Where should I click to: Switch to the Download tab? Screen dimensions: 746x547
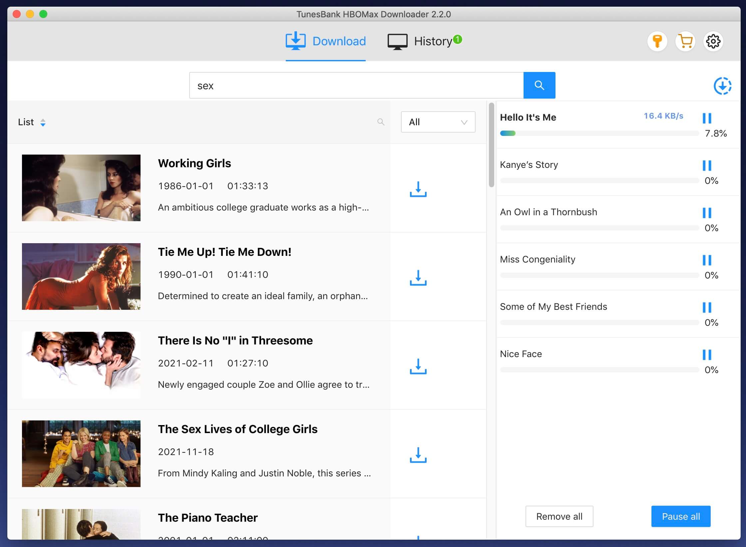click(x=325, y=41)
